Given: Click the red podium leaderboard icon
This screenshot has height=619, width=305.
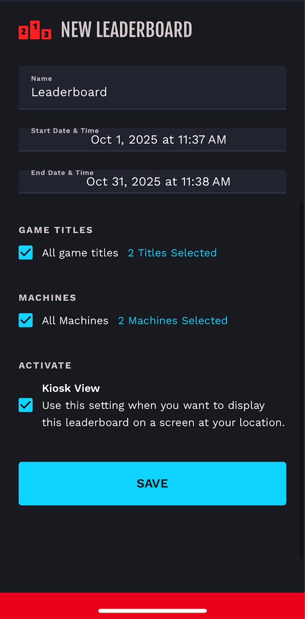Looking at the screenshot, I should point(35,30).
